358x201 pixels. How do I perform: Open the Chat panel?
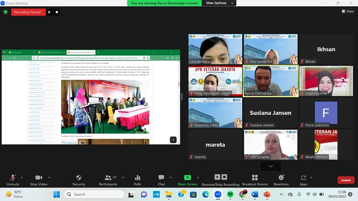(x=161, y=178)
